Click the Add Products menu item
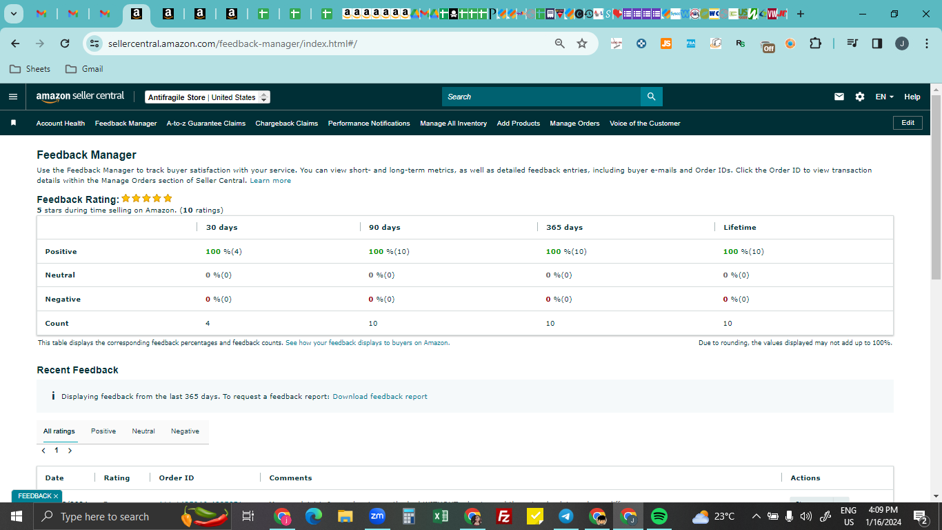942x530 pixels. click(519, 124)
